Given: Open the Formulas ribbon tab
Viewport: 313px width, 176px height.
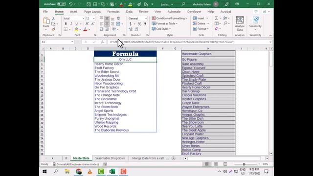Looking at the screenshot, I should [113, 12].
